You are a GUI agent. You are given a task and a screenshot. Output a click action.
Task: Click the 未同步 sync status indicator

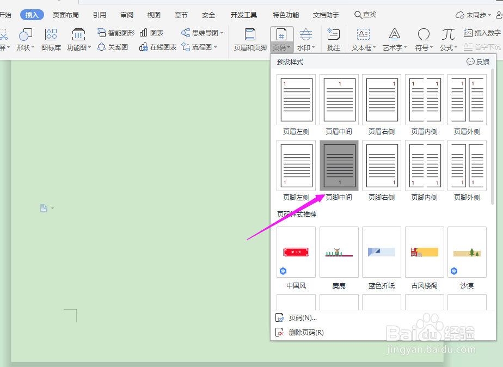(x=477, y=15)
